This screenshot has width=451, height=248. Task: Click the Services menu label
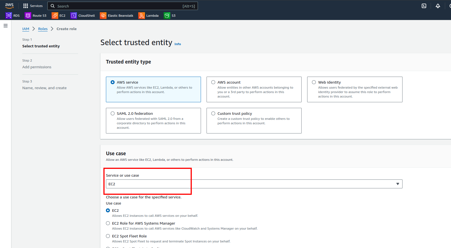36,6
